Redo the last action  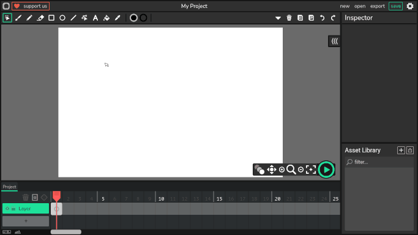tap(333, 18)
